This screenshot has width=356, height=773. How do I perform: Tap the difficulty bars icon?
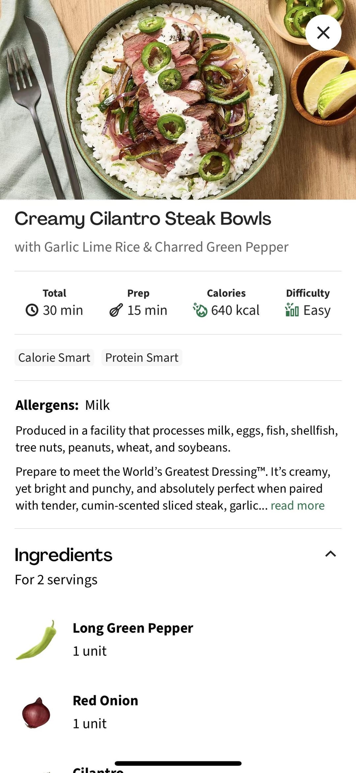(x=292, y=310)
